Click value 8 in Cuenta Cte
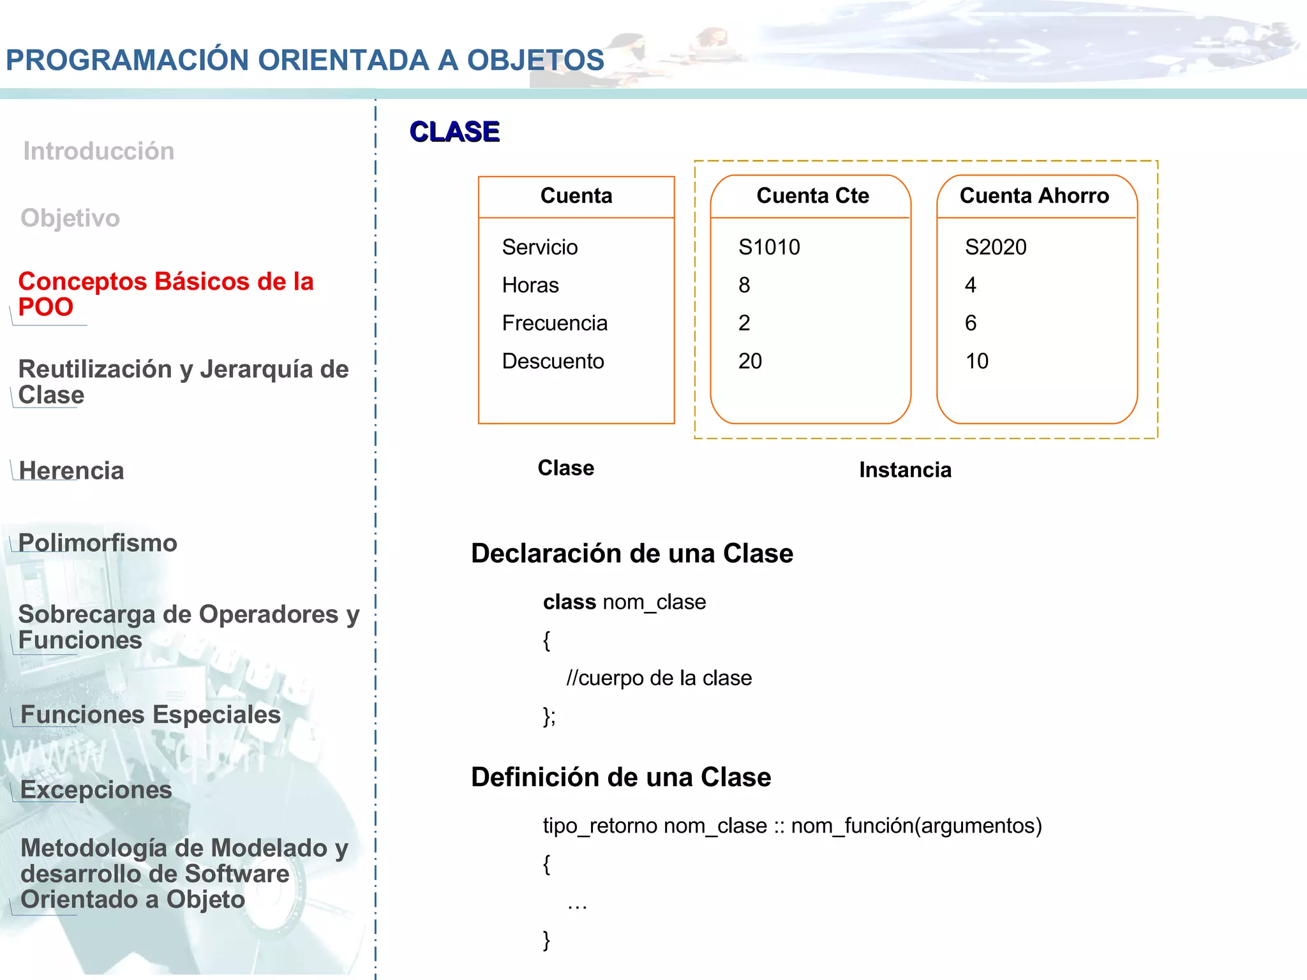 pos(744,285)
